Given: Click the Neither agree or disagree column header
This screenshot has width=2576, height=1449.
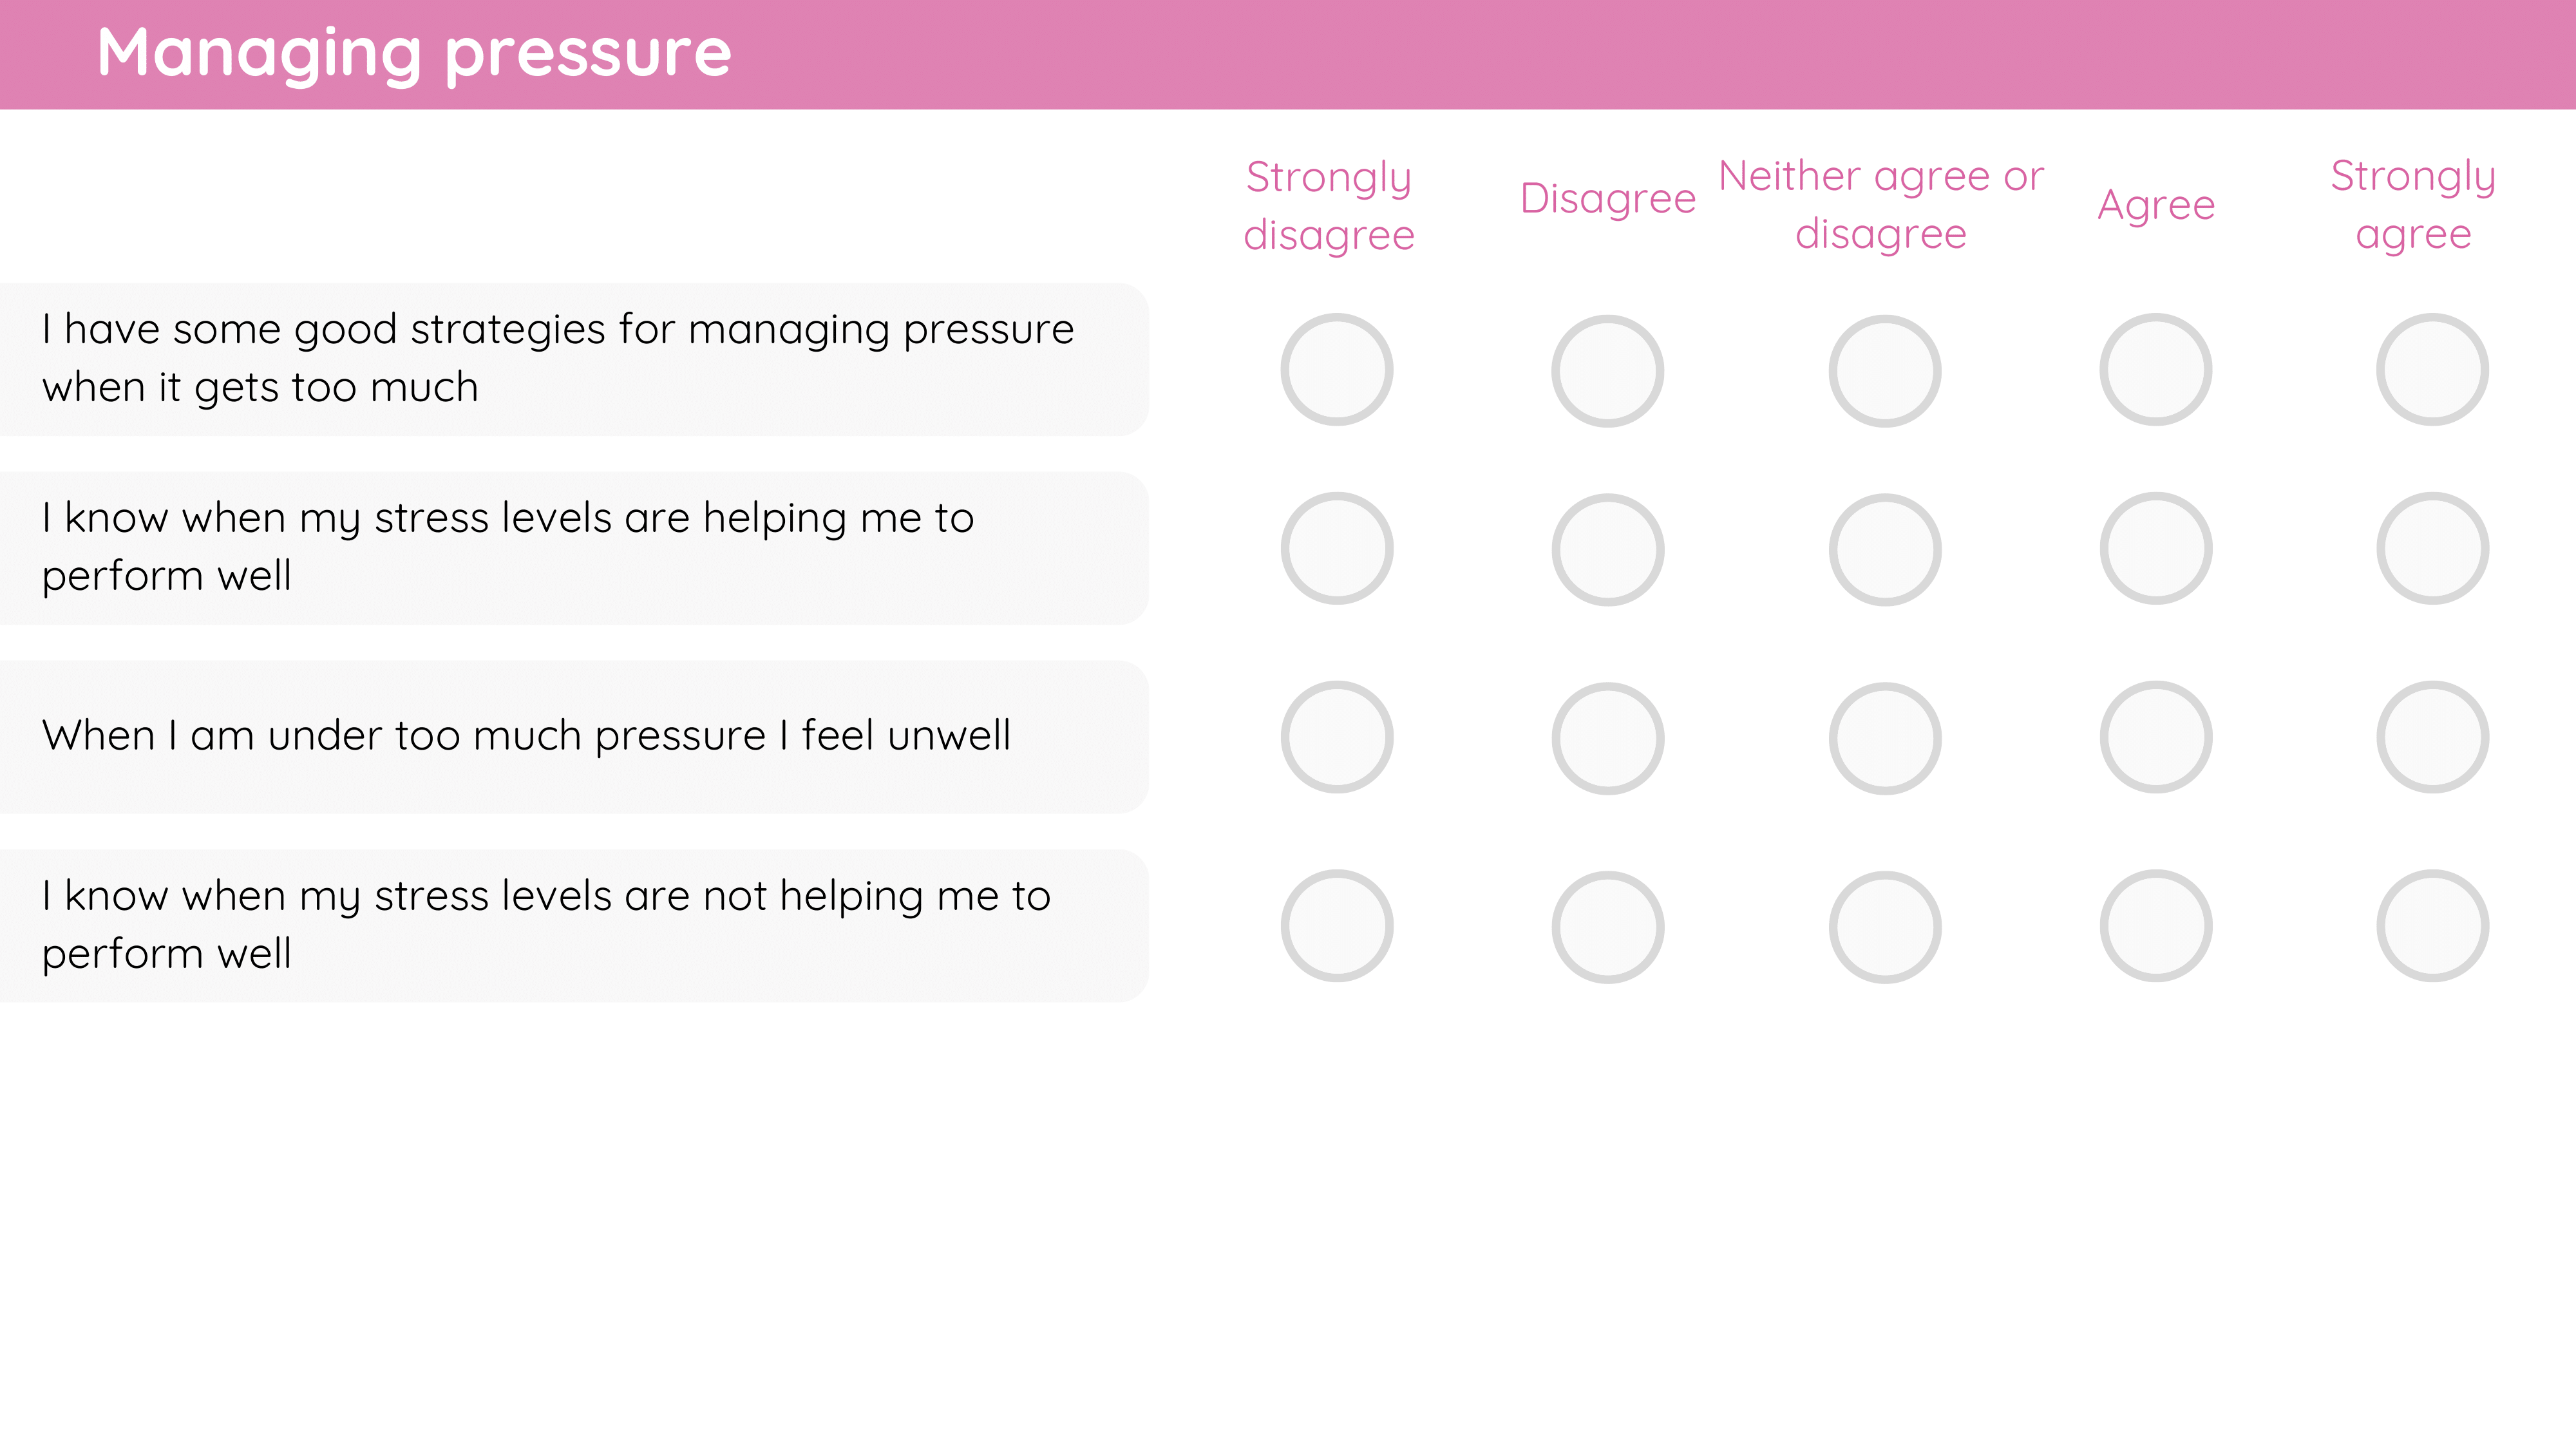Looking at the screenshot, I should coord(1881,205).
